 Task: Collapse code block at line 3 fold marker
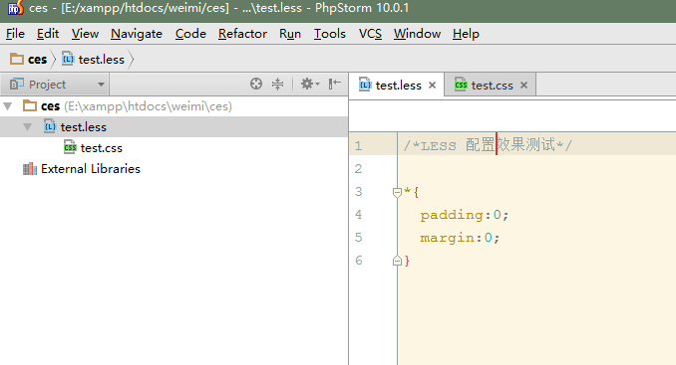click(x=397, y=192)
